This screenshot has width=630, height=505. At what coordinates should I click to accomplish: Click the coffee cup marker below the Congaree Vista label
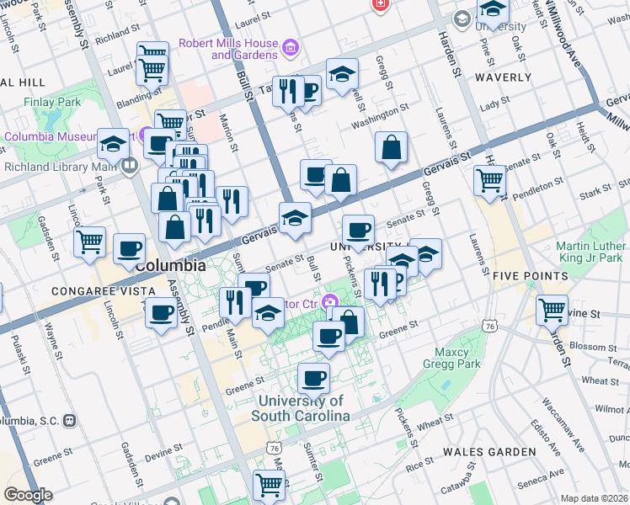coord(161,313)
